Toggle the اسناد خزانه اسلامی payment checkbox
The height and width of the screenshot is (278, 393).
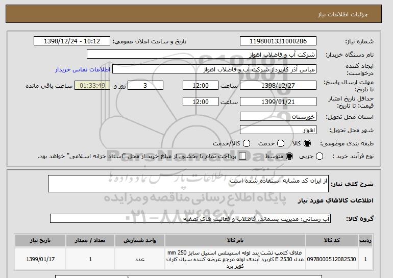pos(242,156)
